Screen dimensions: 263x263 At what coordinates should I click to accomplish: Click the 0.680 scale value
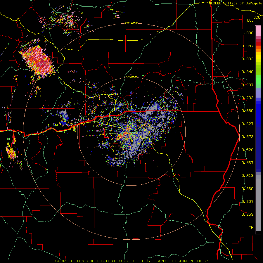(x=248, y=111)
